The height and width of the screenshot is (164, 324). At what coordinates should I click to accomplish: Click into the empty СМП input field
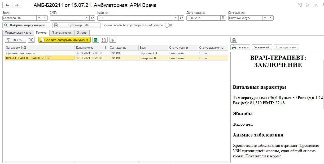point(67,18)
